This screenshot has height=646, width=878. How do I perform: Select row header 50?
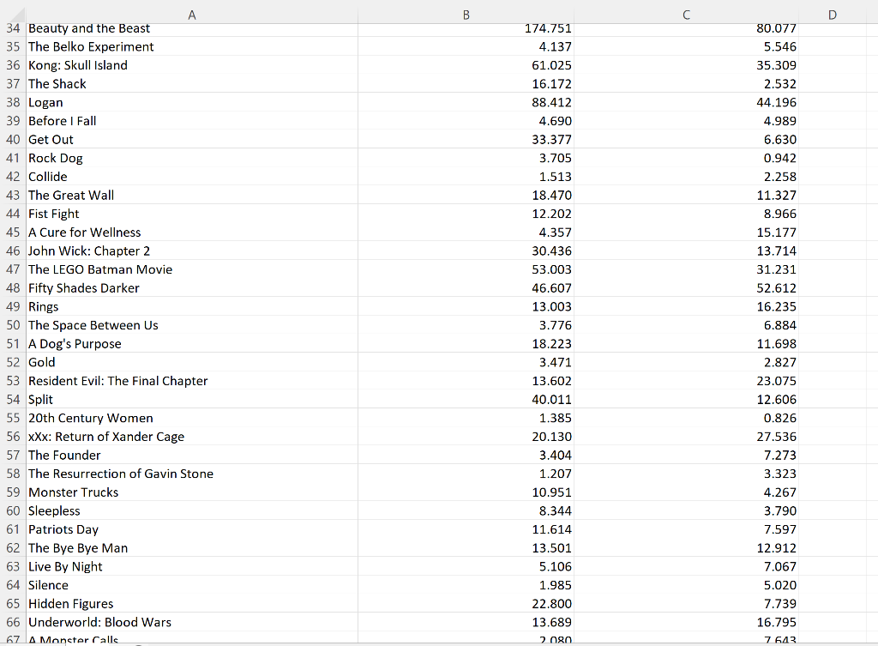pyautogui.click(x=13, y=325)
